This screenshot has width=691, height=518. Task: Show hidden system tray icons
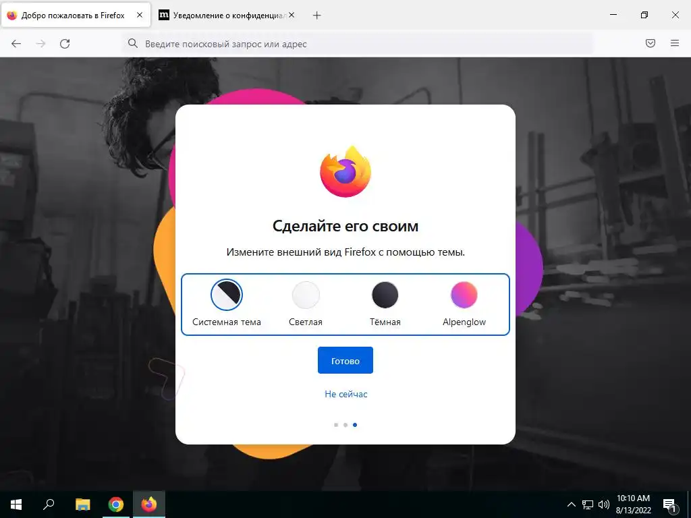pyautogui.click(x=571, y=505)
